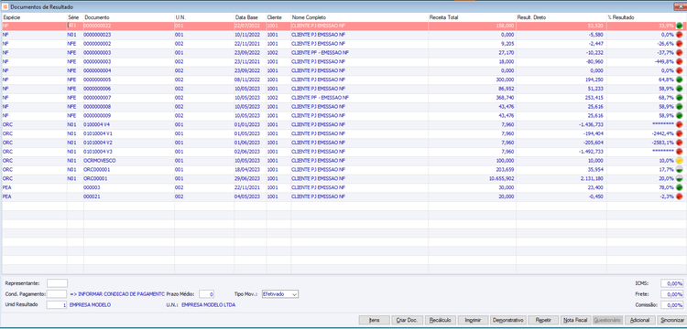Viewport: 687px width, 329px height.
Task: Close the Documentos de Resultado window
Action: point(680,6)
